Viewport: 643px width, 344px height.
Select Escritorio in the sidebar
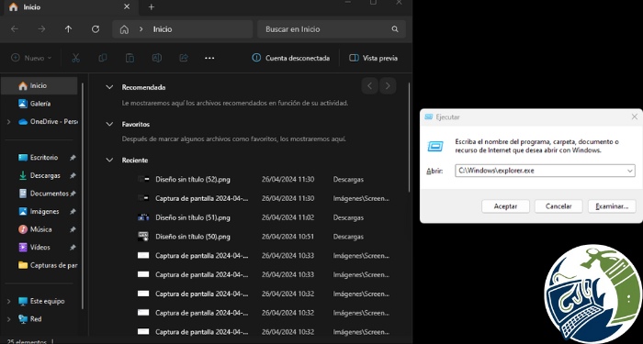(x=43, y=157)
